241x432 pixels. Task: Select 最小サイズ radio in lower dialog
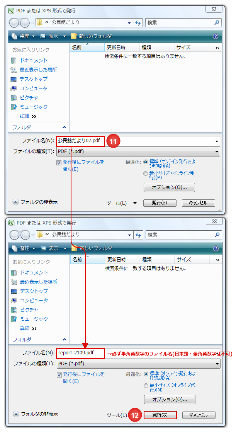(x=146, y=386)
